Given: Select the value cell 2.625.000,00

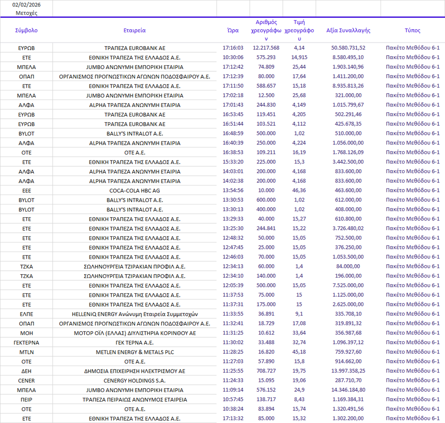Looking at the screenshot, I should coord(348,305).
